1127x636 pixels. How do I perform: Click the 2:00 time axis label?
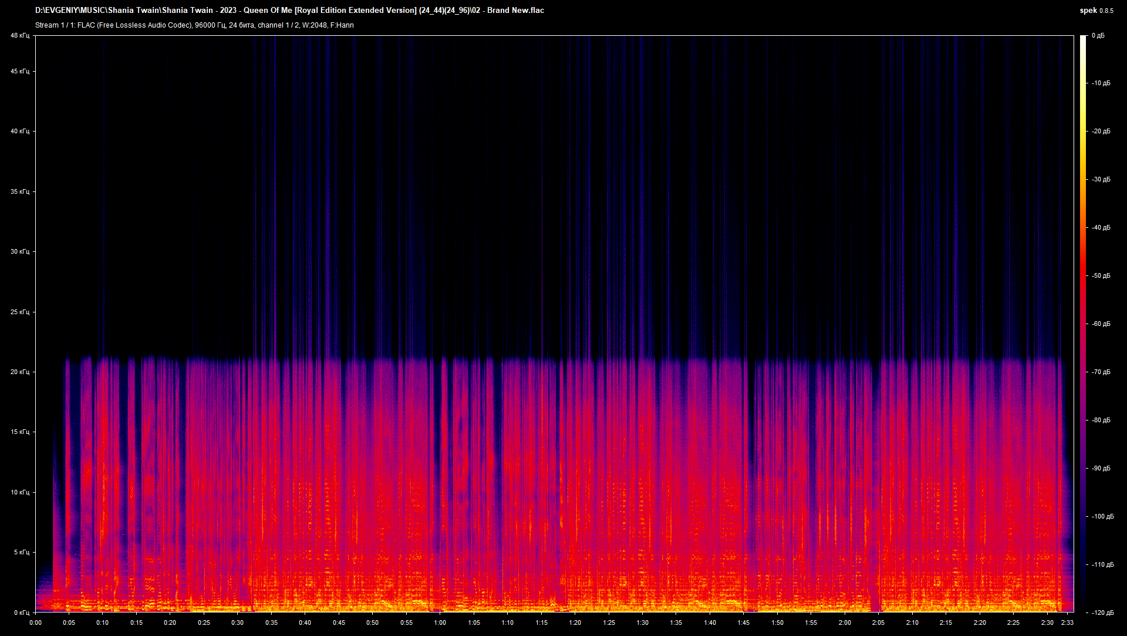coord(845,622)
